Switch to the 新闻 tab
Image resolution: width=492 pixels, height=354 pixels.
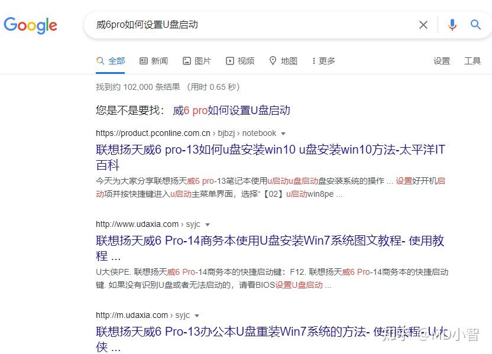click(154, 61)
